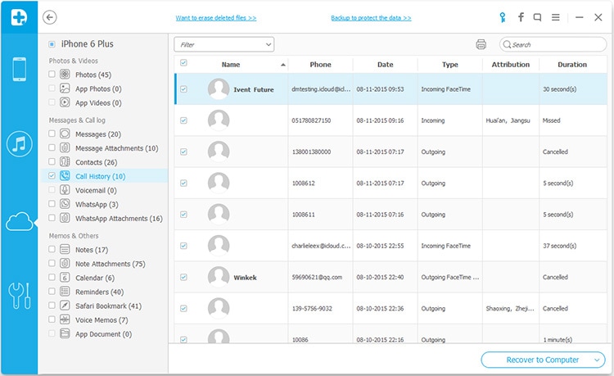Screen dimensions: 614x376
Task: Select the charlieleex@icloud call row
Action: (x=391, y=246)
